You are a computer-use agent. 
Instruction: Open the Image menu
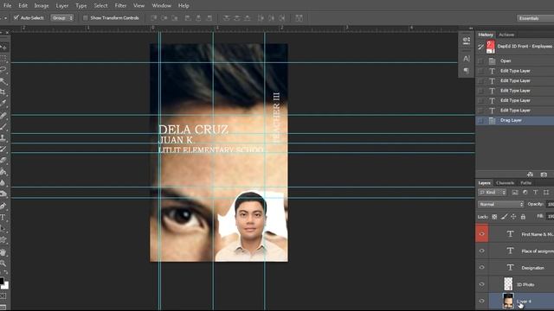point(42,6)
